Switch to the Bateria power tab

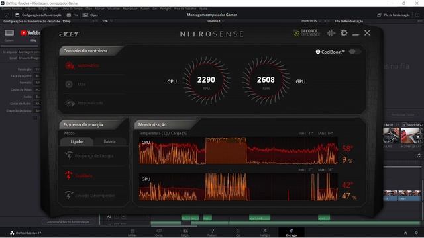[x=109, y=141]
